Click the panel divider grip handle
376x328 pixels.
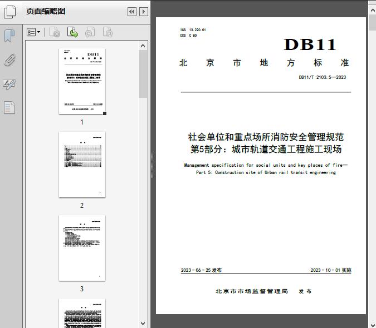[152, 165]
